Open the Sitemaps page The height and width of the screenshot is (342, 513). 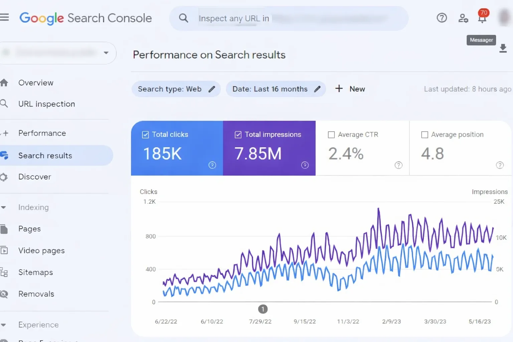(x=35, y=272)
